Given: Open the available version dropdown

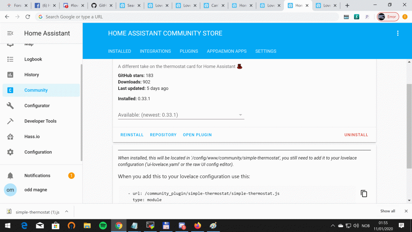Looking at the screenshot, I should pos(181,115).
